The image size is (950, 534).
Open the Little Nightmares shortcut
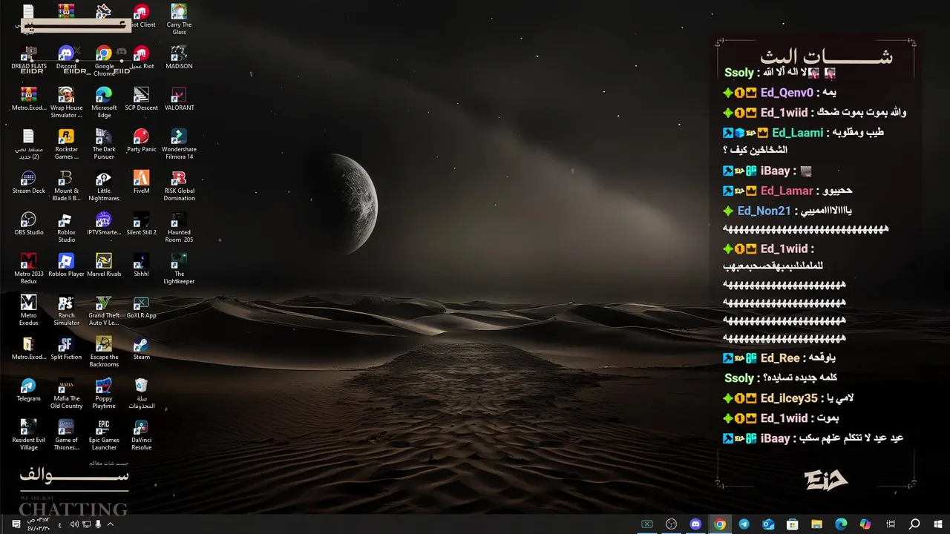pyautogui.click(x=104, y=185)
